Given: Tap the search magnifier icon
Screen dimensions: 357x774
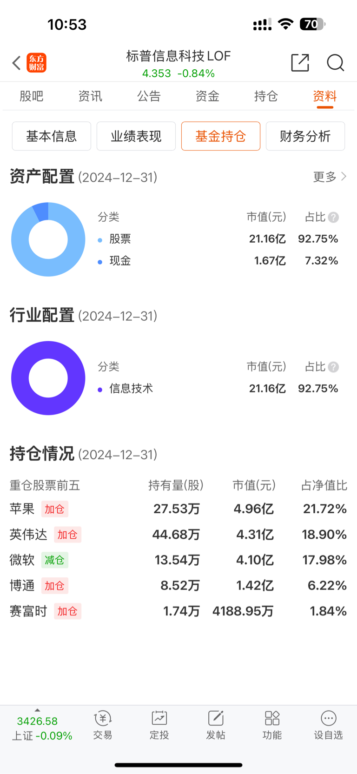Looking at the screenshot, I should [x=335, y=62].
